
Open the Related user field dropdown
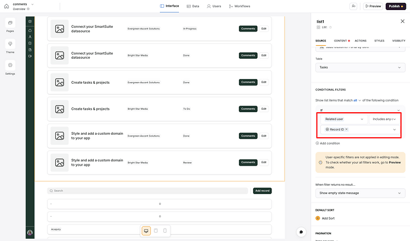pos(343,119)
